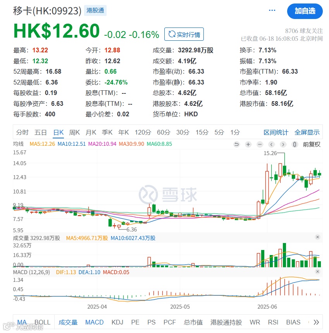Select the 年K chart tab

point(124,132)
